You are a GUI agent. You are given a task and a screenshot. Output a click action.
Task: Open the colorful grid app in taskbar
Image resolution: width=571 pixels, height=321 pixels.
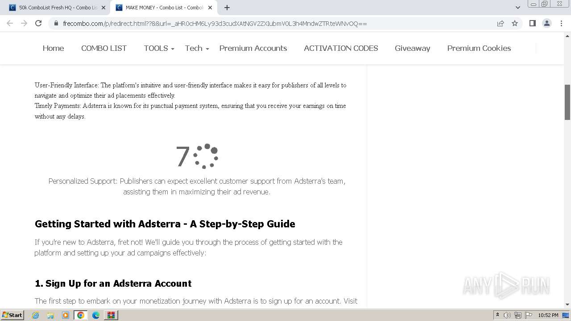(111, 315)
